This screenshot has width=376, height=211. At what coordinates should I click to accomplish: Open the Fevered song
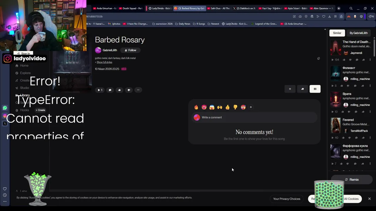348,120
